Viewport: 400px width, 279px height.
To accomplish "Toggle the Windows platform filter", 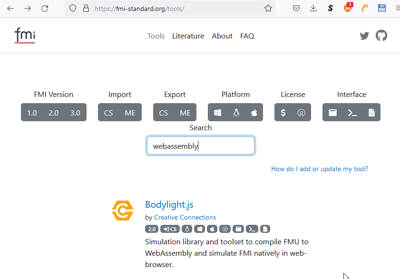I will click(x=217, y=113).
